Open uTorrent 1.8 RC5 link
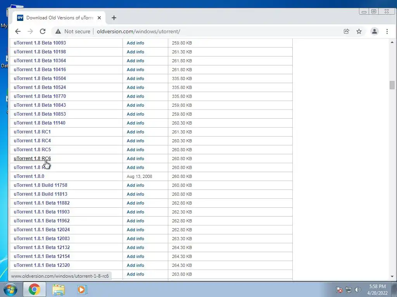Viewport: 397px width, 297px height. pyautogui.click(x=32, y=150)
